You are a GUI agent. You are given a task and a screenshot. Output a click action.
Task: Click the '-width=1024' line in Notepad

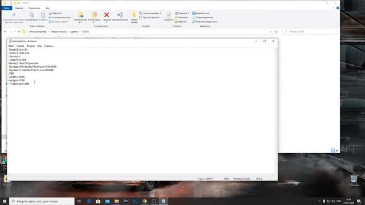[17, 77]
